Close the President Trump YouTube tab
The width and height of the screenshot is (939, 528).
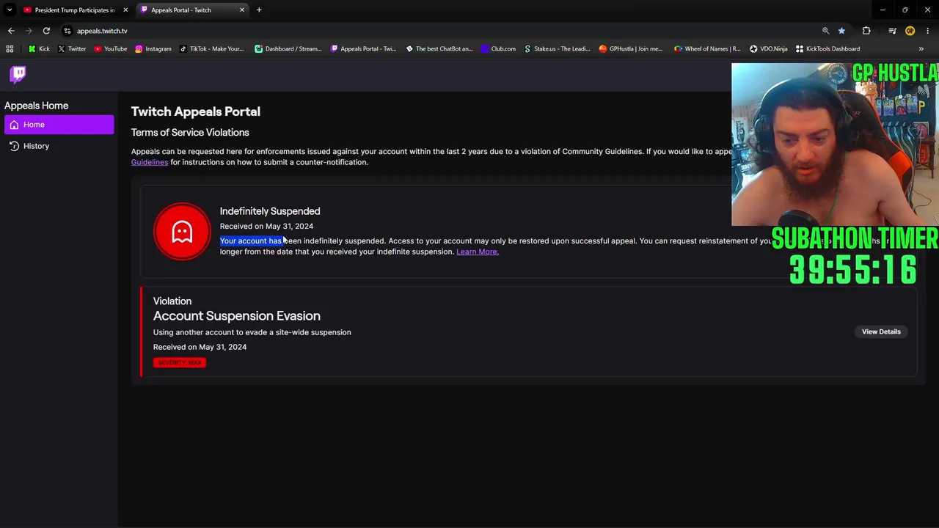coord(125,10)
